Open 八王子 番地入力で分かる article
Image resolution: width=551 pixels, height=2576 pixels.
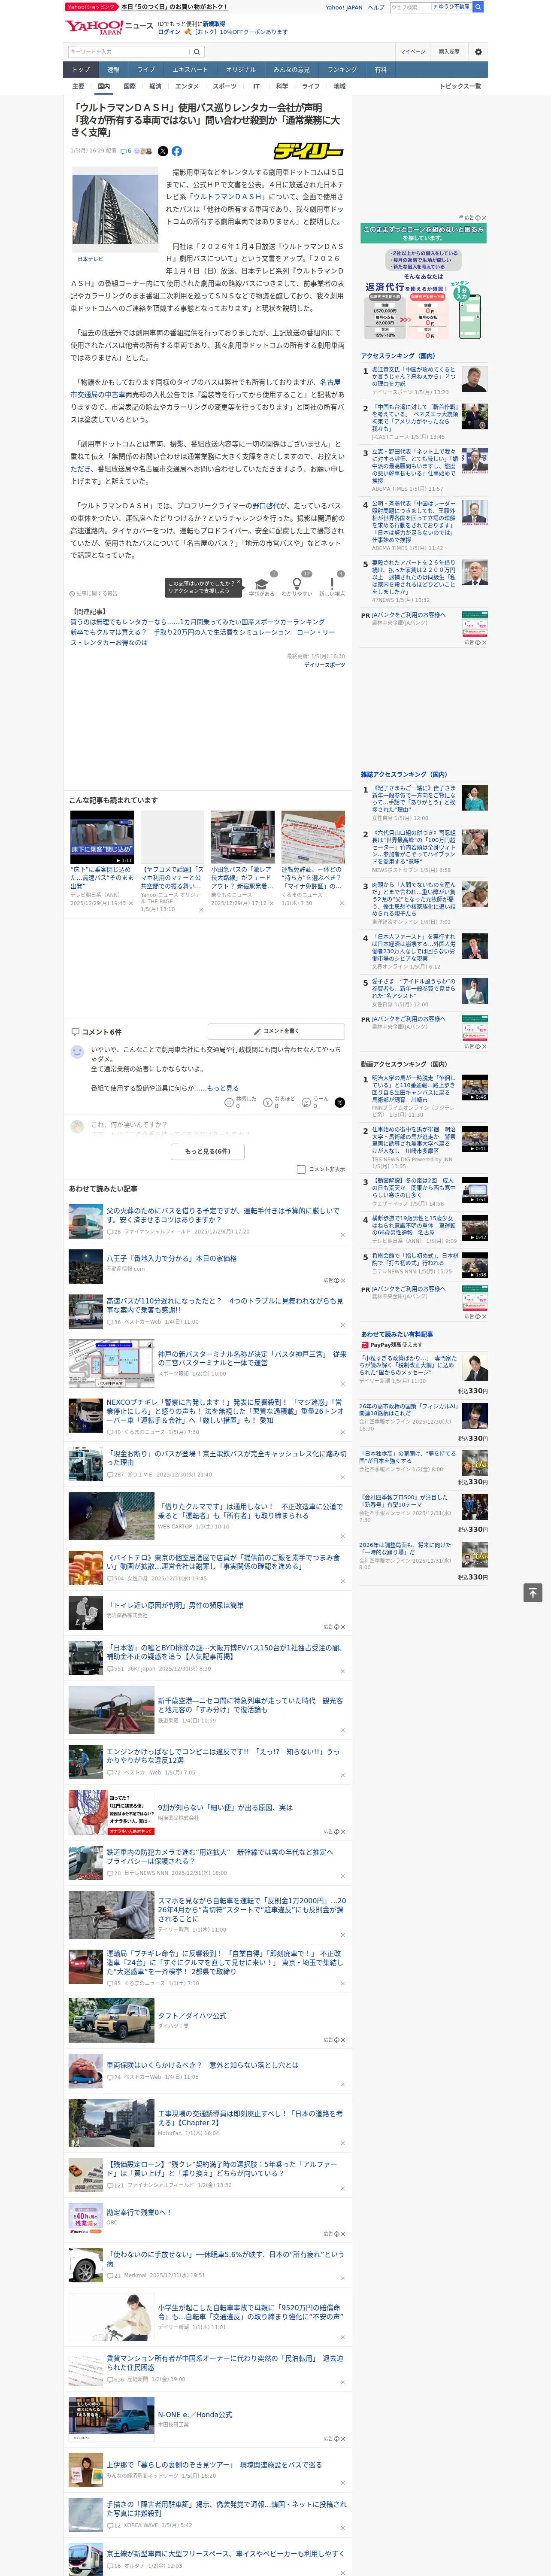point(172,1259)
